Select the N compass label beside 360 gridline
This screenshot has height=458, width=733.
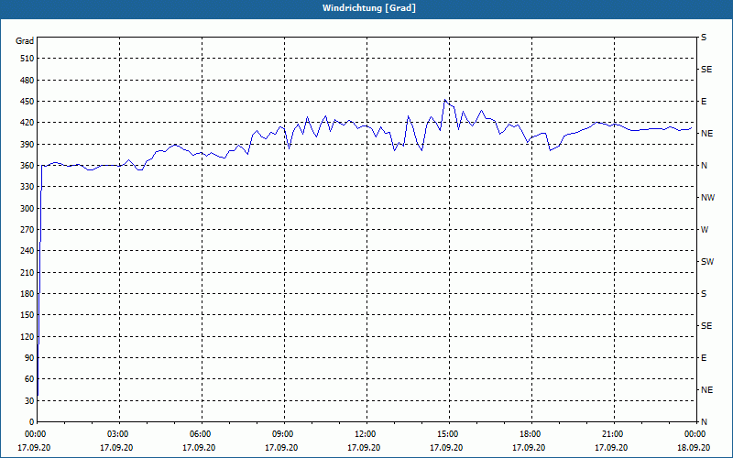pyautogui.click(x=704, y=166)
